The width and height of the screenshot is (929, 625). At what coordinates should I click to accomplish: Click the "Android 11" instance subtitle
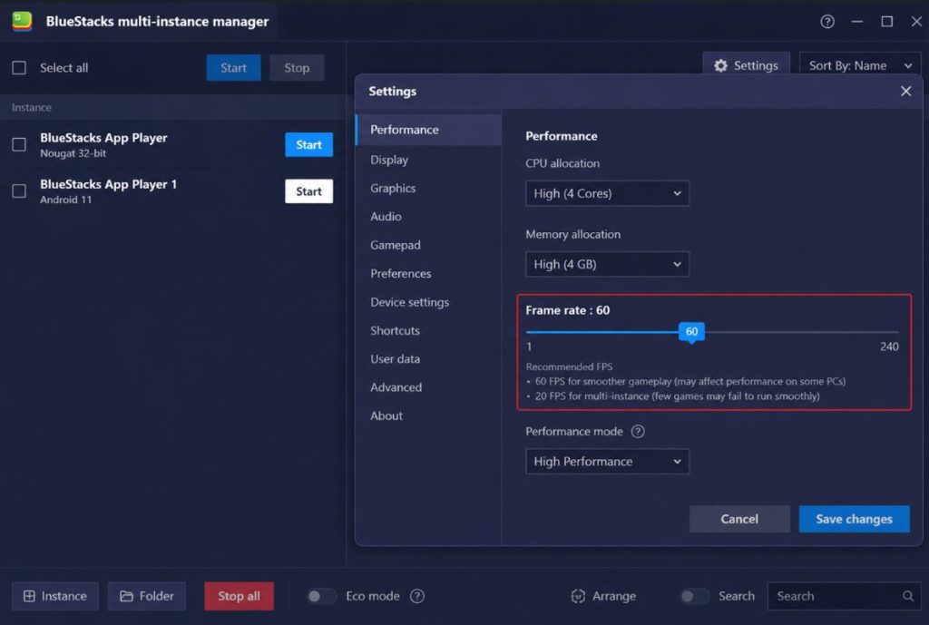coord(65,200)
